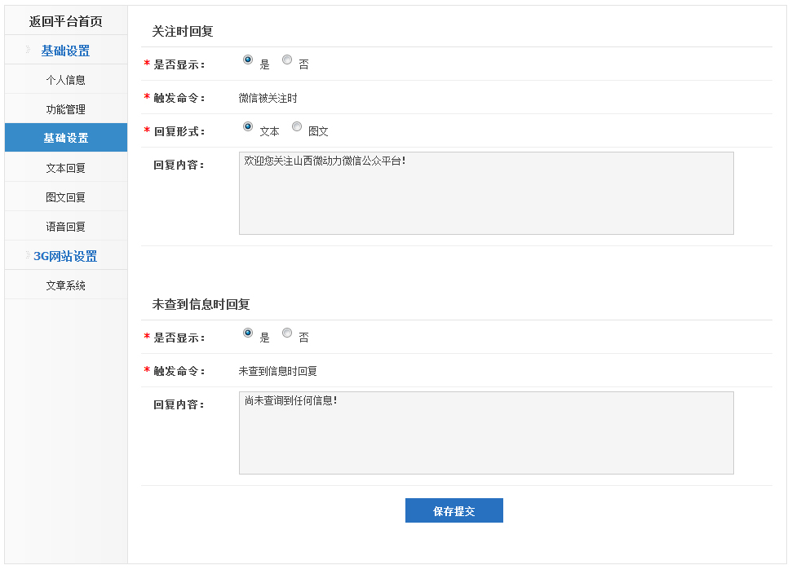Go back via 返回平台首页
Screen dimensions: 792x574
(65, 21)
